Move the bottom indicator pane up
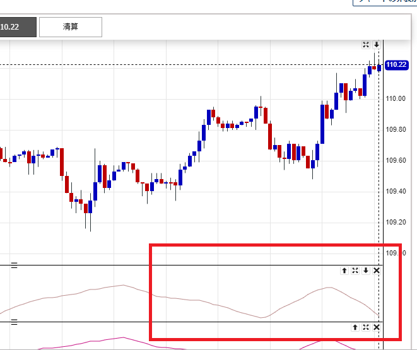 point(355,327)
